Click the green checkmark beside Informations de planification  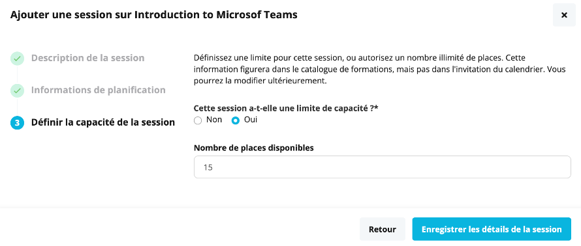point(17,90)
